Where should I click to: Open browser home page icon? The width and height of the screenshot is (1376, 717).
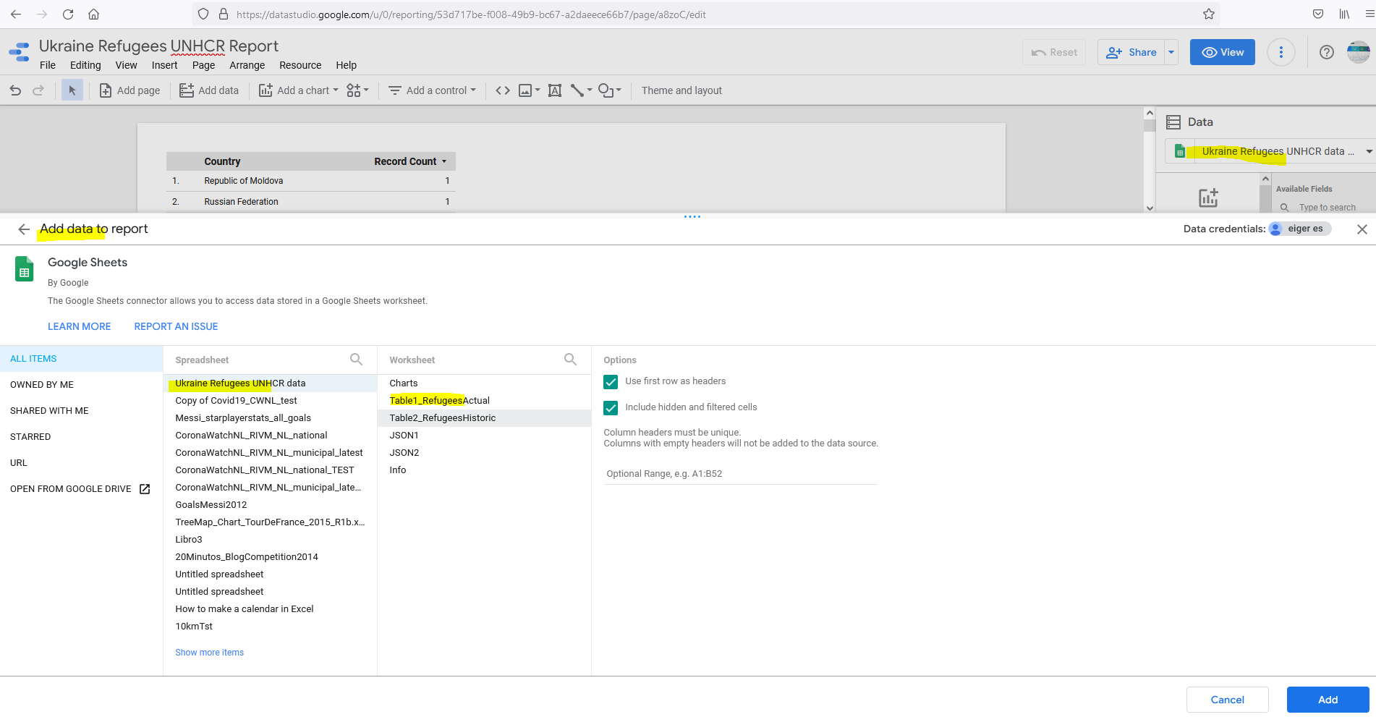pos(93,14)
